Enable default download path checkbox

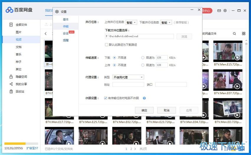click(x=106, y=45)
